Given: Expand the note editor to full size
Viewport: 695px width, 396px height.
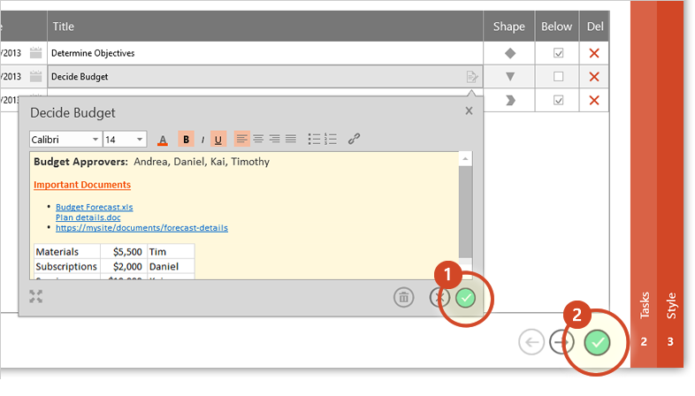Looking at the screenshot, I should [36, 296].
